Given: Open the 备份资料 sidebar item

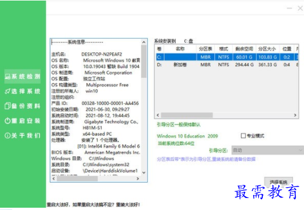Looking at the screenshot, I should click(x=22, y=106).
